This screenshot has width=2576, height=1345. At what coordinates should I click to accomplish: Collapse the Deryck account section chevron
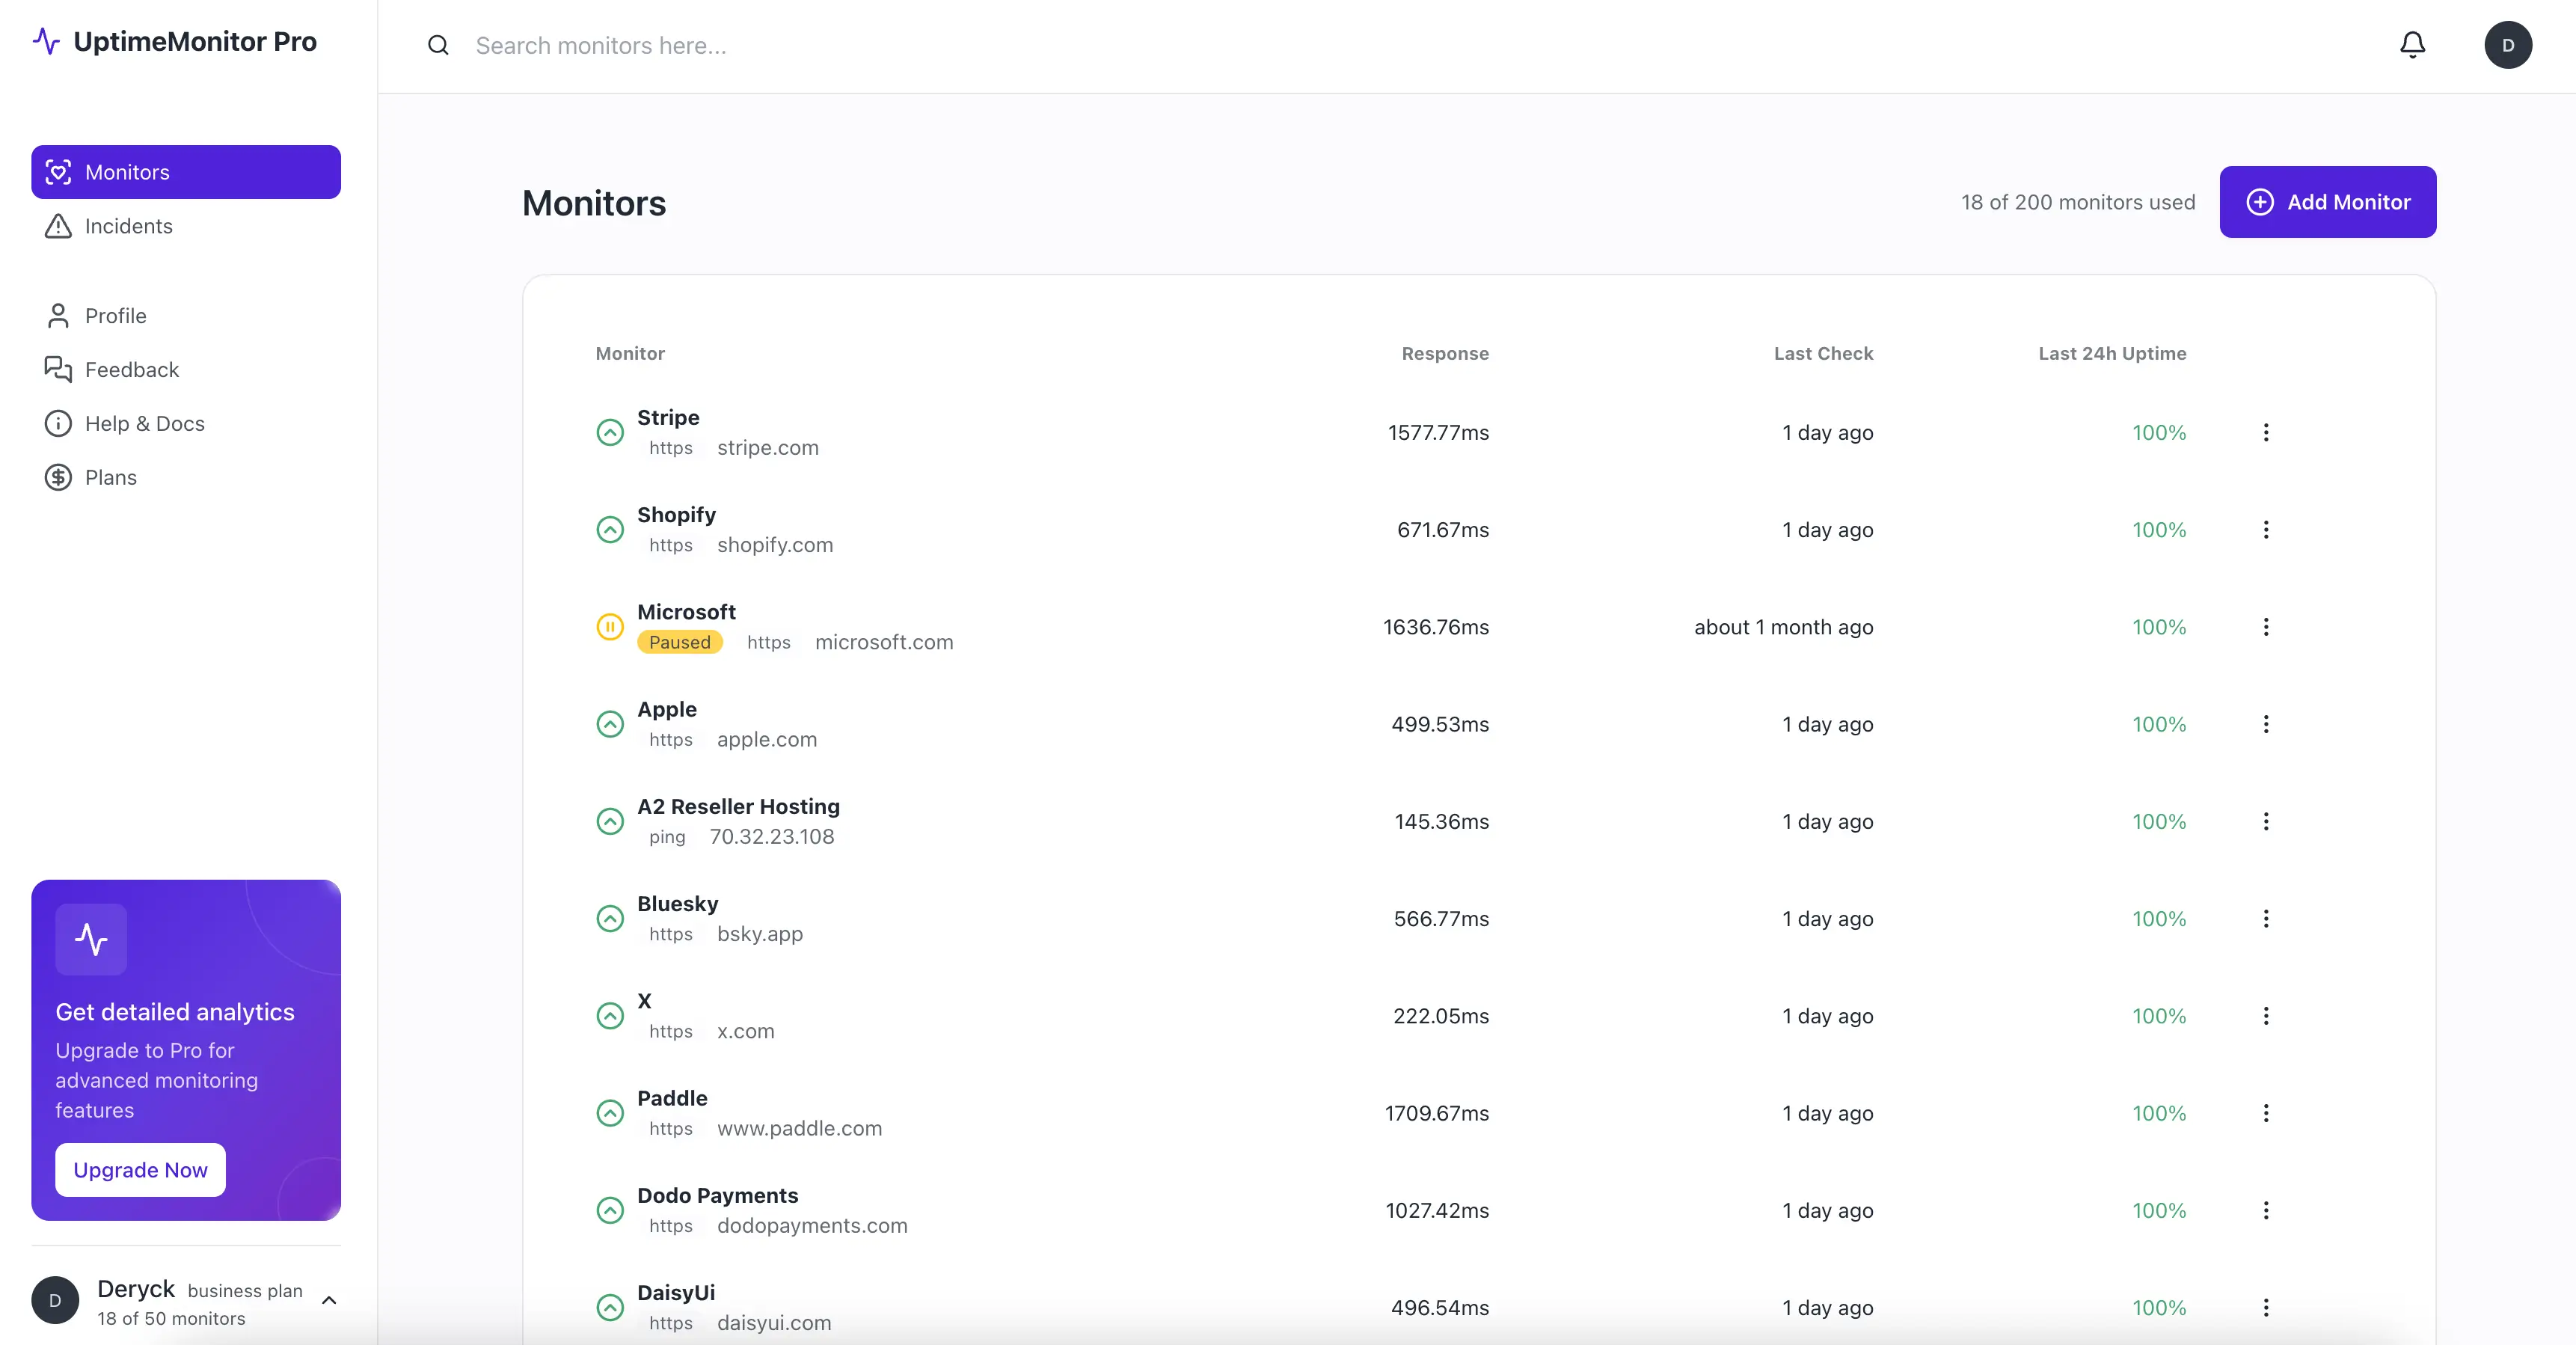[x=328, y=1301]
